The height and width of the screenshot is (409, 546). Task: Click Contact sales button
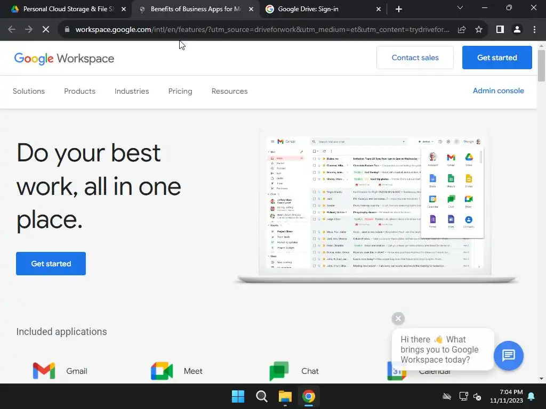pos(415,58)
